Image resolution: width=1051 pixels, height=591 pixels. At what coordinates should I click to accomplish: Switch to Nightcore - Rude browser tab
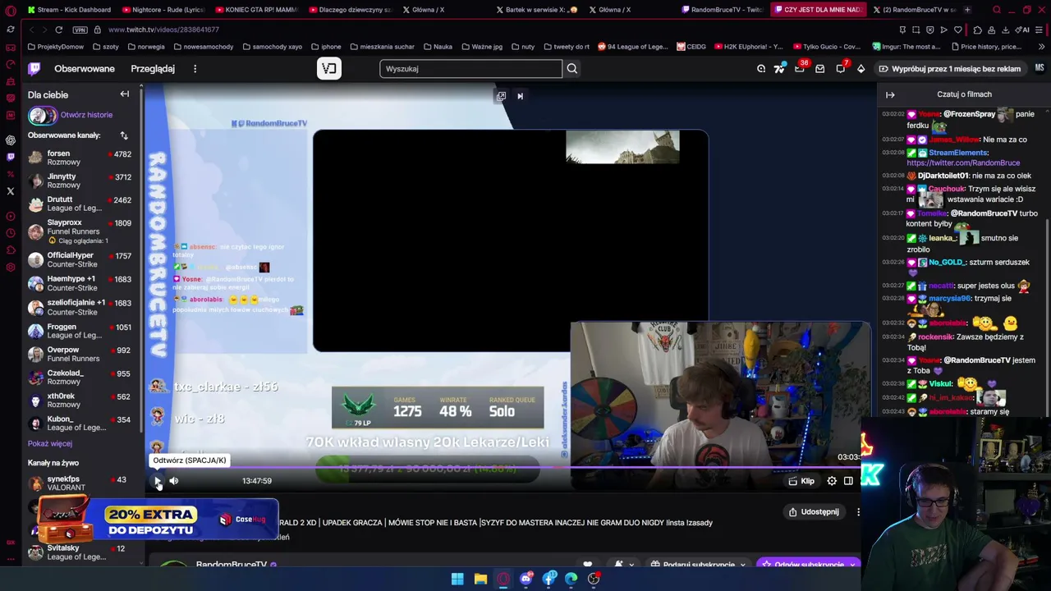(x=163, y=10)
